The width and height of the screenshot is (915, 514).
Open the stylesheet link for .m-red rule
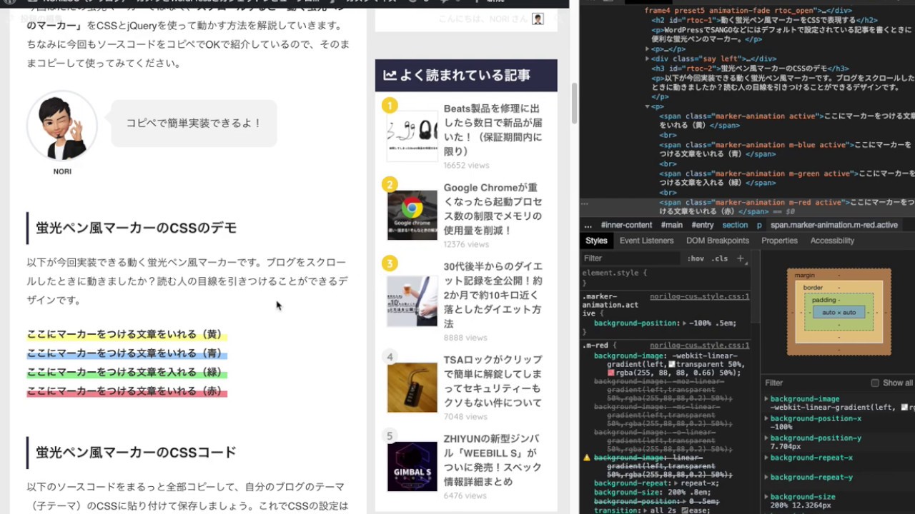point(699,346)
